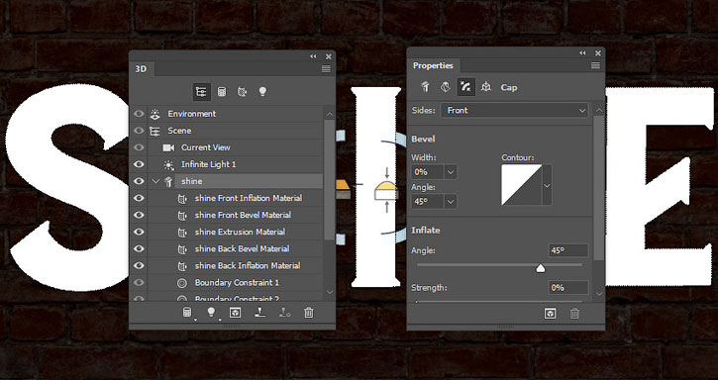Filter 3D panel by meshes icon
Image resolution: width=718 pixels, height=380 pixels.
[222, 92]
